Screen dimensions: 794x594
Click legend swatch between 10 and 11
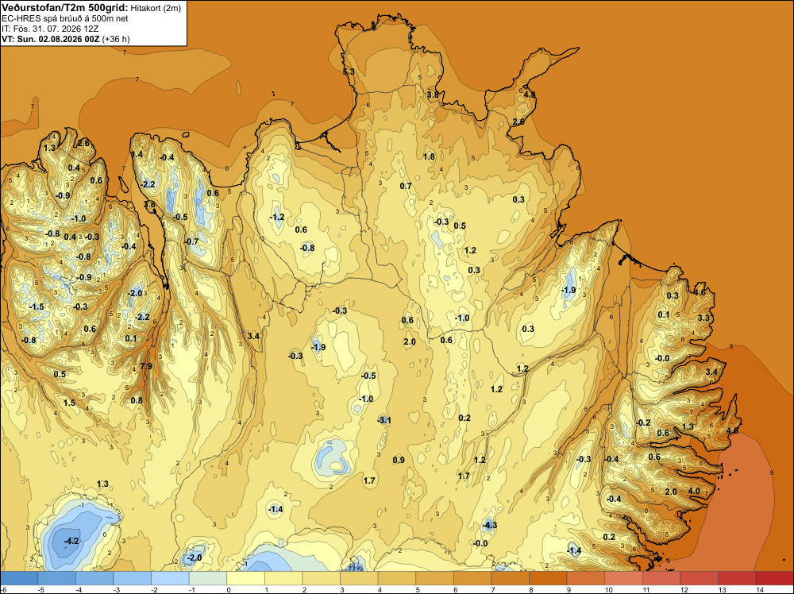click(x=623, y=578)
